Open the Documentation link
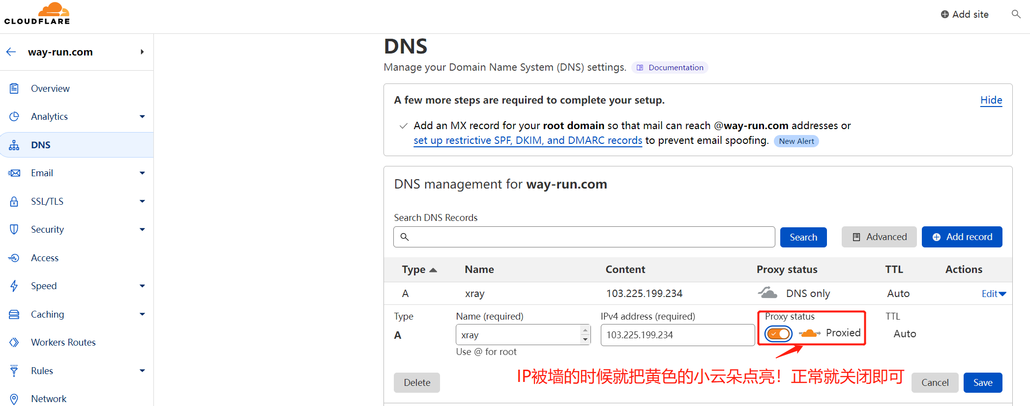Screen dimensions: 1030x406 670,67
